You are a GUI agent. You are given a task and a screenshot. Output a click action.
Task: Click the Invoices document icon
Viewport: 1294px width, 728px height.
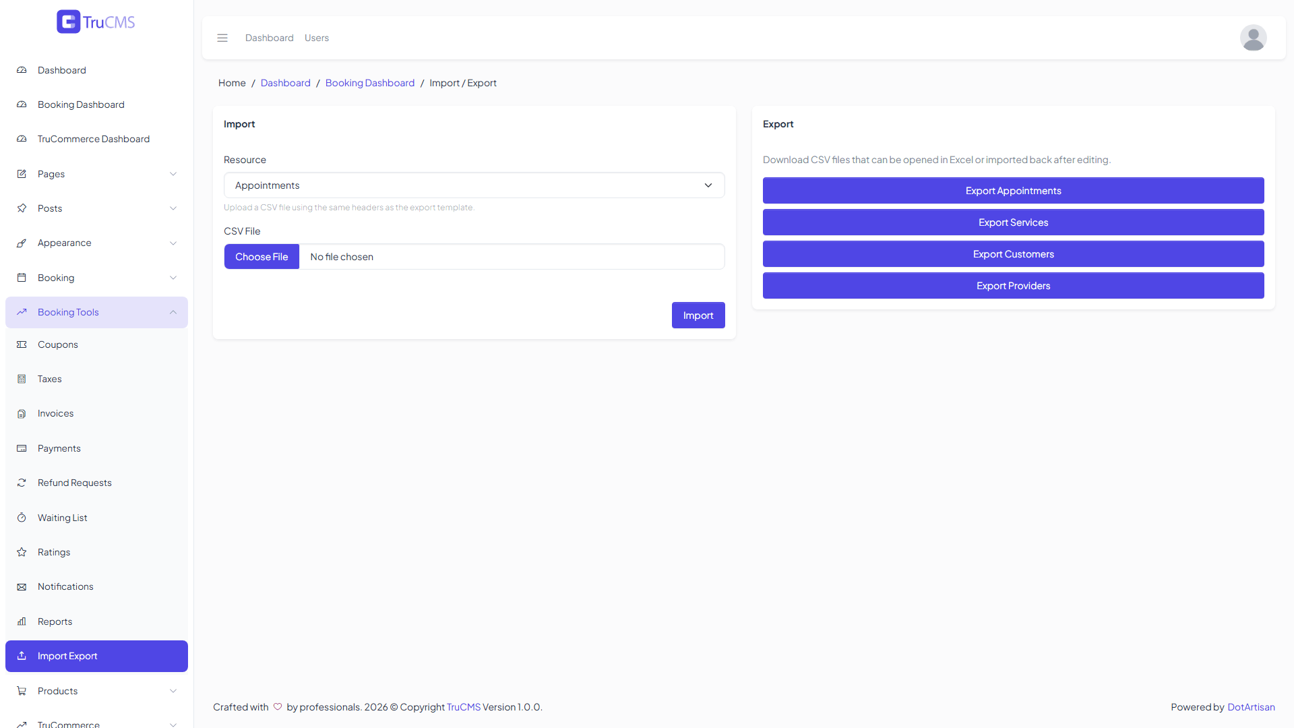point(22,413)
